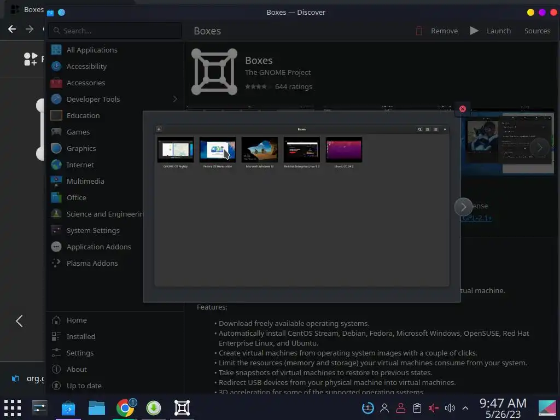Click the All Applications grid icon
The width and height of the screenshot is (560, 420).
56,50
